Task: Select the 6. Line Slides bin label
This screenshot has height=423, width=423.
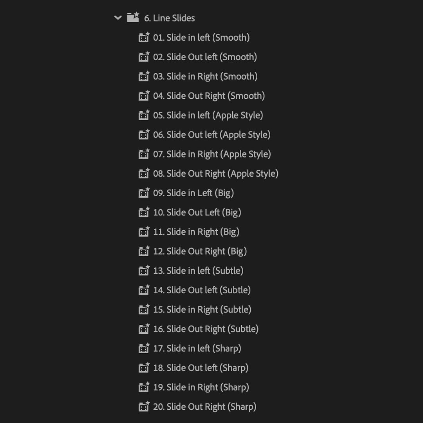Action: point(169,18)
